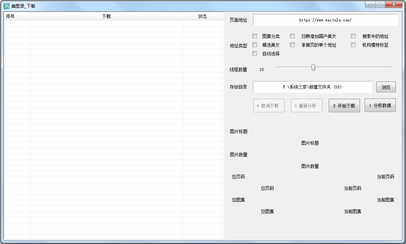Viewport: 406px width, 244px height.
Task: Tick the 搜索中的地址 checkbox
Action: click(x=353, y=36)
